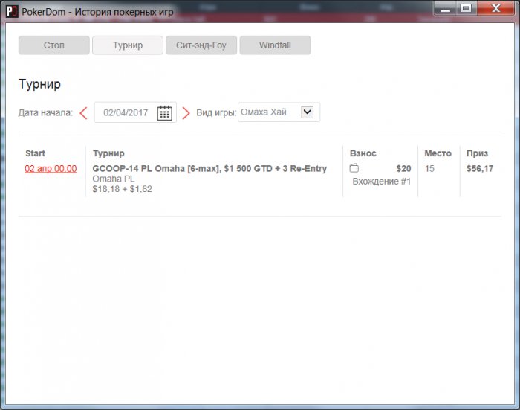This screenshot has height=410, width=520.
Task: Click Вхождение #1 entry text
Action: tap(382, 182)
